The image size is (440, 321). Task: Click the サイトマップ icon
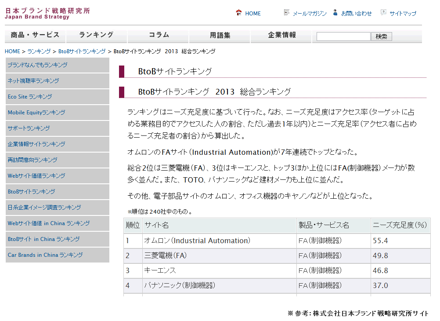[x=383, y=13]
